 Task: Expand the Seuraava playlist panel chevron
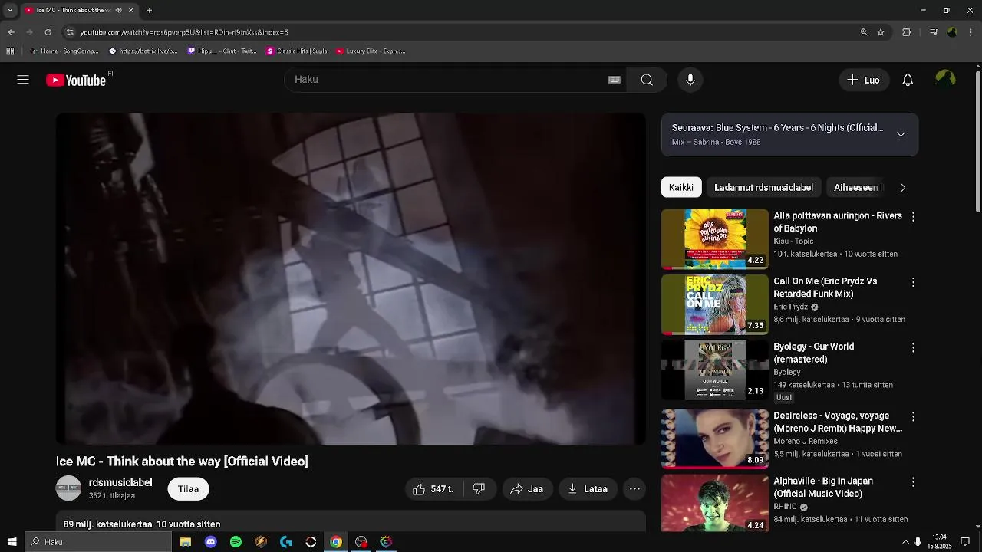[901, 134]
